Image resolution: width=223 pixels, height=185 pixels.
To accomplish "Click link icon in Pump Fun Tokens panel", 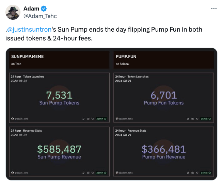I will pyautogui.click(x=188, y=119).
